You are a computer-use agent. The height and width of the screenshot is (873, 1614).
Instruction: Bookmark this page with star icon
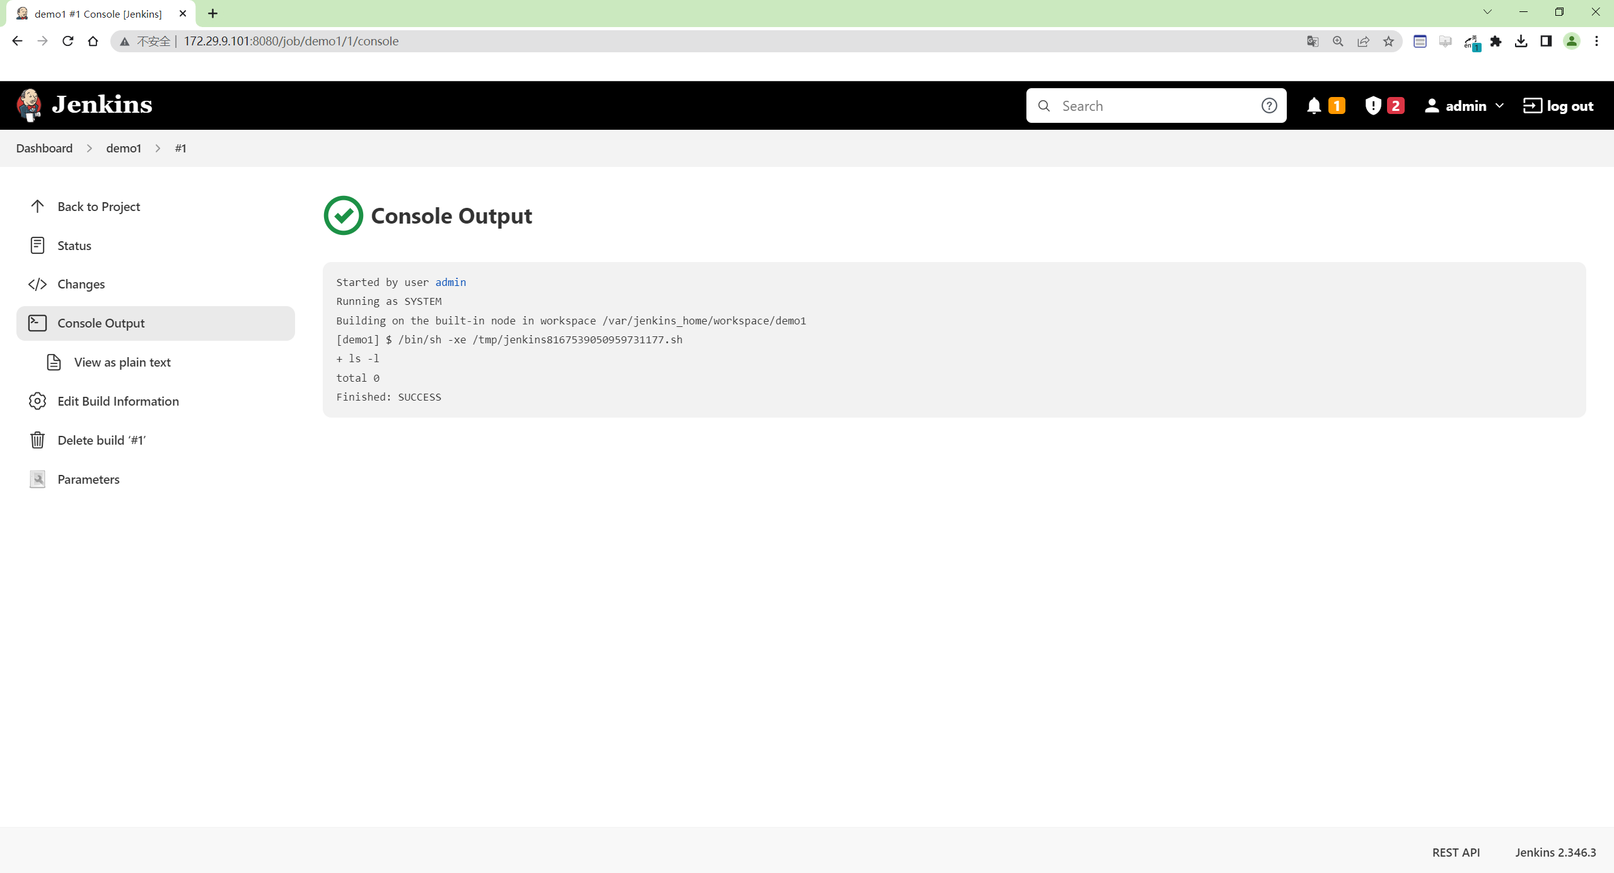click(x=1388, y=42)
